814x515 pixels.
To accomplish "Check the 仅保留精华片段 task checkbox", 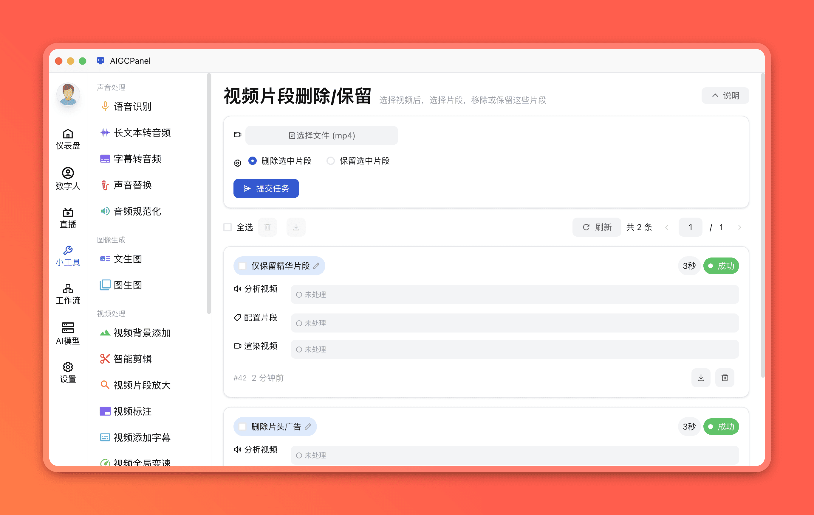I will [x=242, y=266].
